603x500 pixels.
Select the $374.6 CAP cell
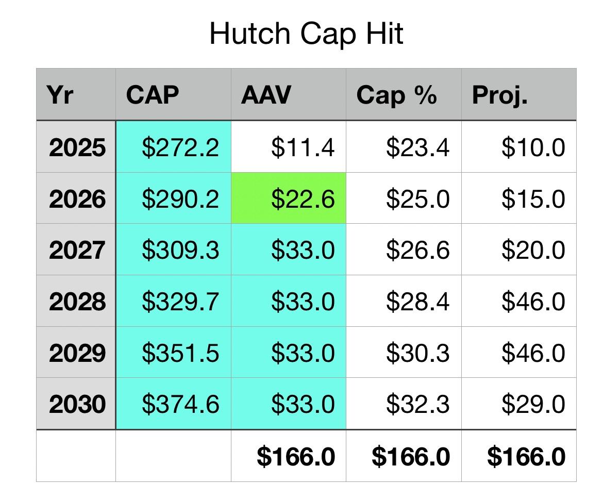(x=174, y=404)
